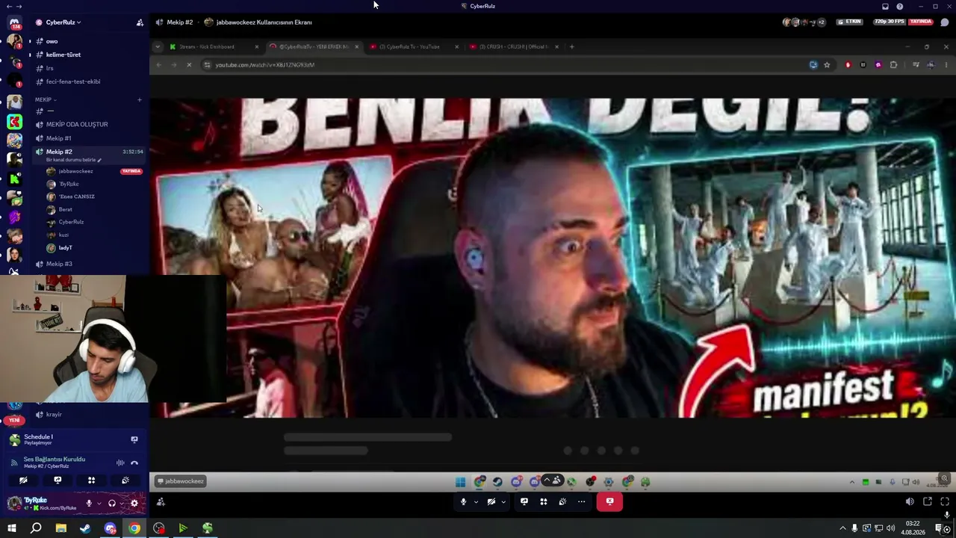Open the Schedule I activity share icon

click(x=134, y=439)
